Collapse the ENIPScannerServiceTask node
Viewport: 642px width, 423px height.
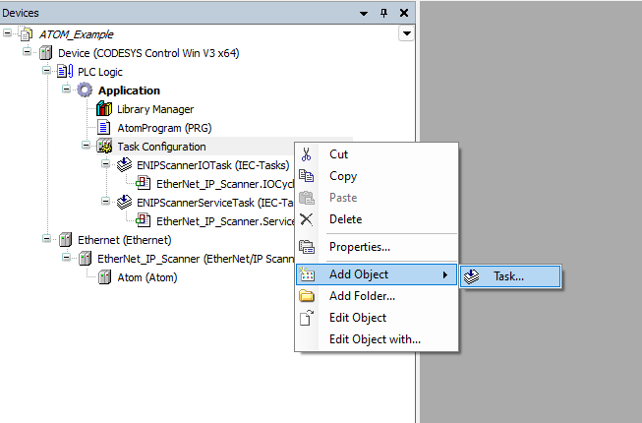click(x=105, y=201)
